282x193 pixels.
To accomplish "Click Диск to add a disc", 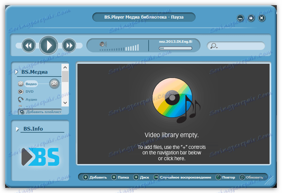I will coord(141,177).
